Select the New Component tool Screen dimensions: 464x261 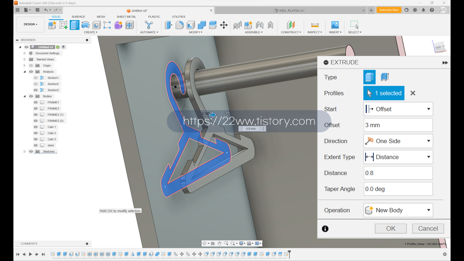coord(53,25)
